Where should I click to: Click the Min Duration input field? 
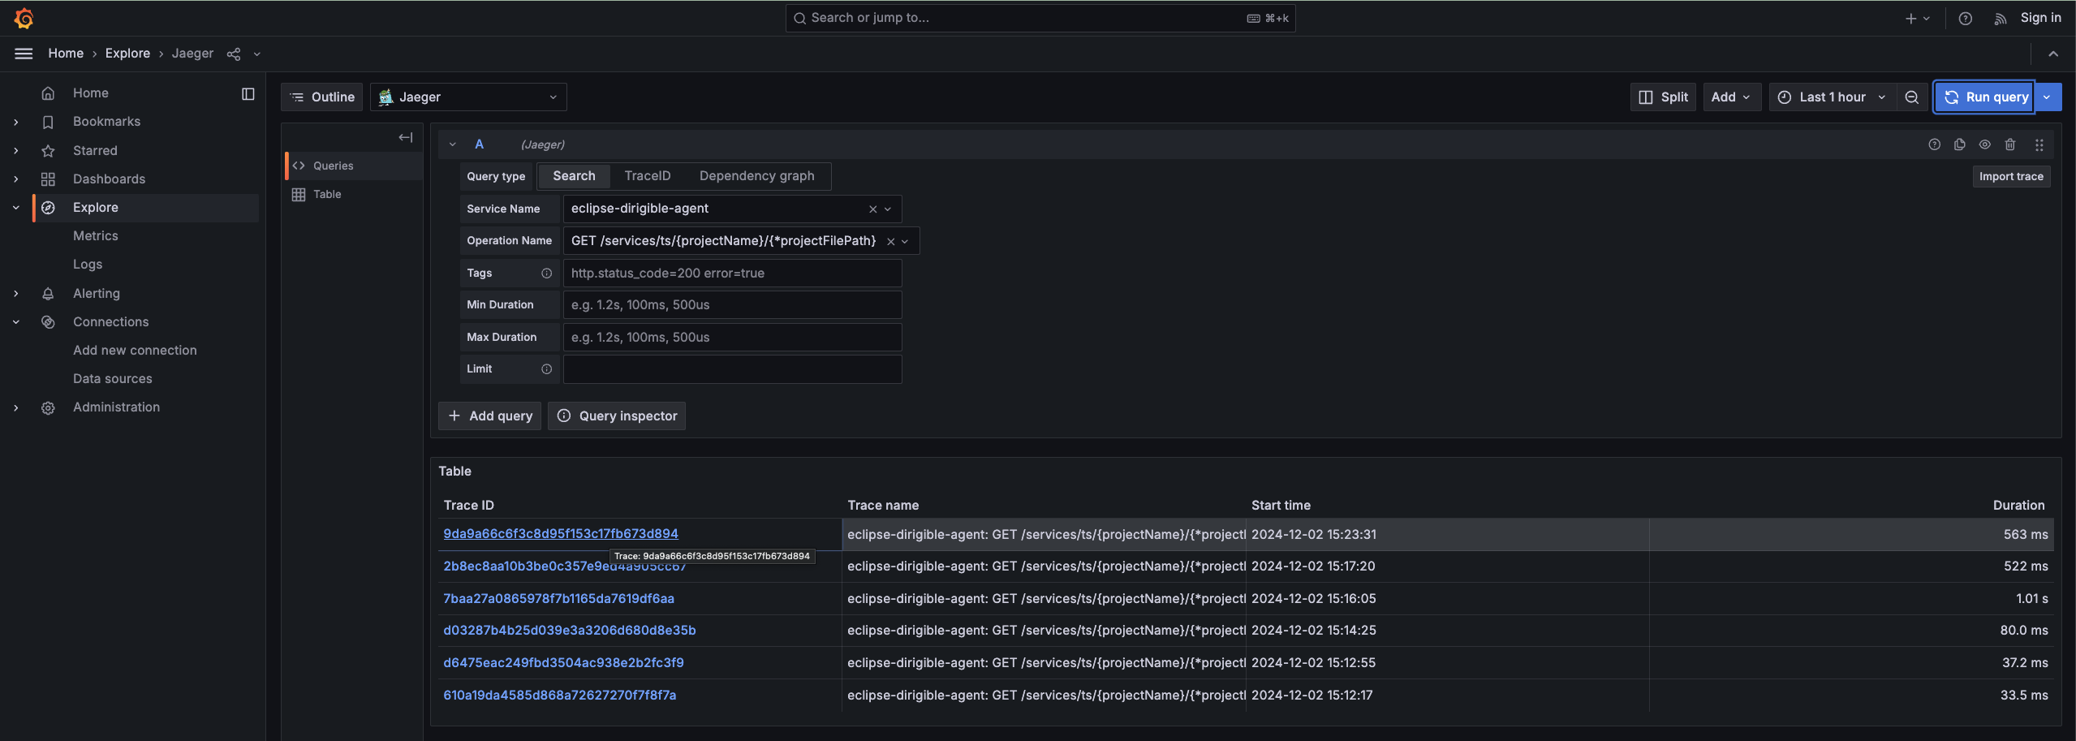(733, 305)
